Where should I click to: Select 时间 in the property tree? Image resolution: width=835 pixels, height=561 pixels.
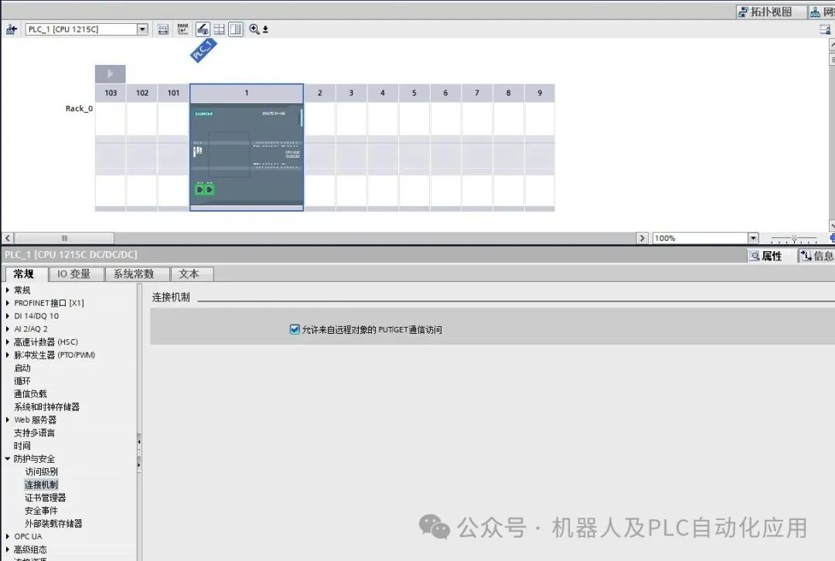coord(22,446)
